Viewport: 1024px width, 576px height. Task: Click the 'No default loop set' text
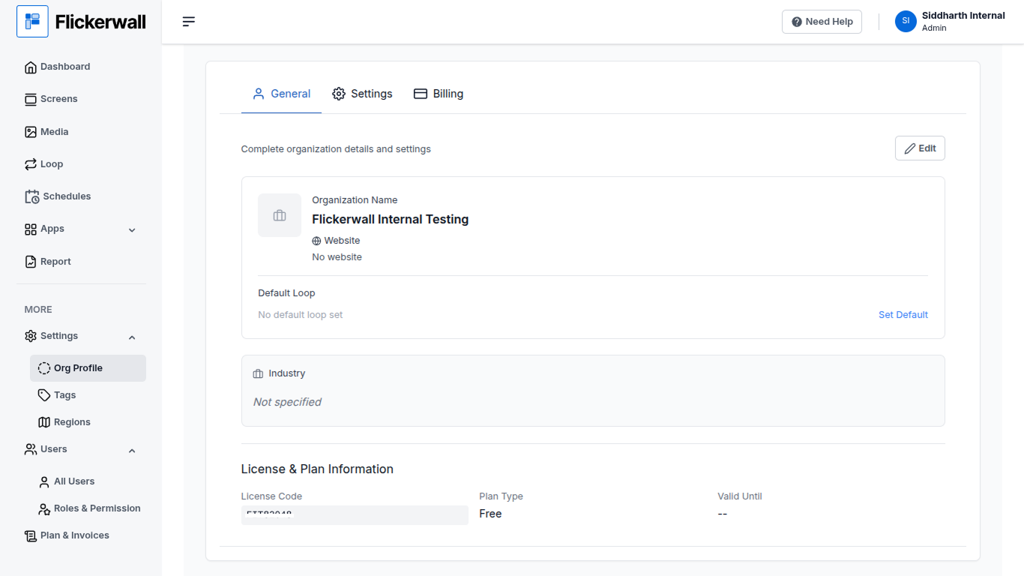(301, 315)
